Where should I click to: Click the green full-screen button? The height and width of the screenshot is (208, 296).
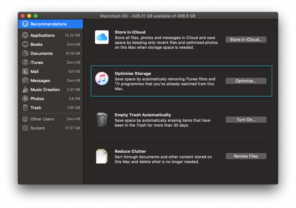[x=36, y=16]
